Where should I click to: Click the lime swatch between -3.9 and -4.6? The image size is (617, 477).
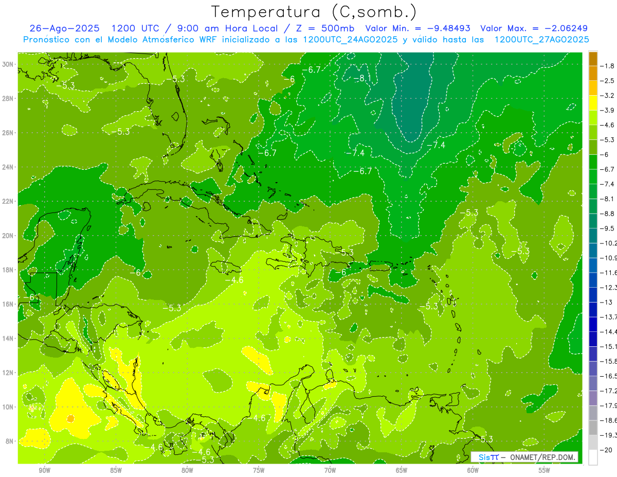[x=593, y=118]
